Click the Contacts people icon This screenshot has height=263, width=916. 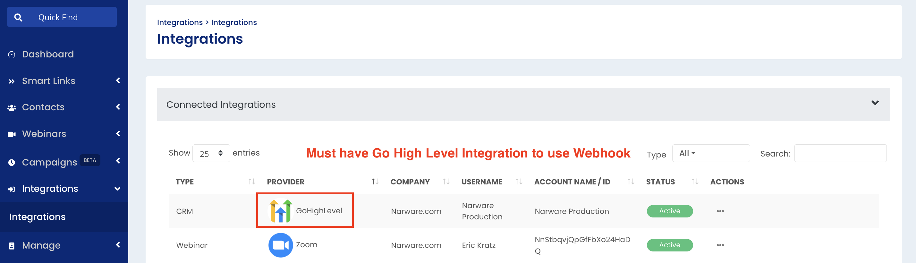click(x=12, y=107)
